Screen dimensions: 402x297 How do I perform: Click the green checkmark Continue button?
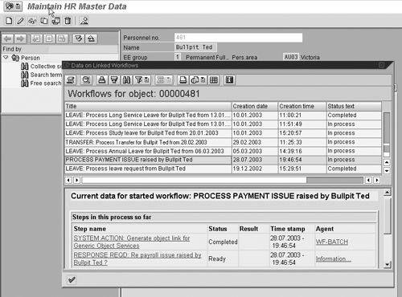pyautogui.click(x=72, y=280)
